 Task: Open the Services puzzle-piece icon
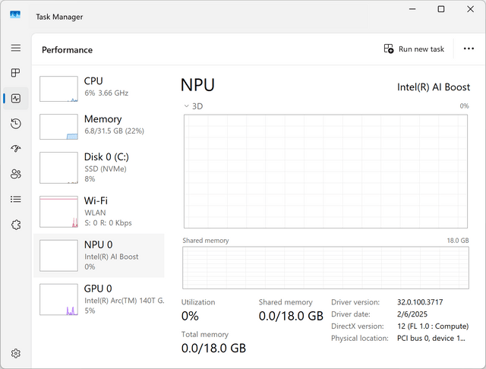click(16, 225)
